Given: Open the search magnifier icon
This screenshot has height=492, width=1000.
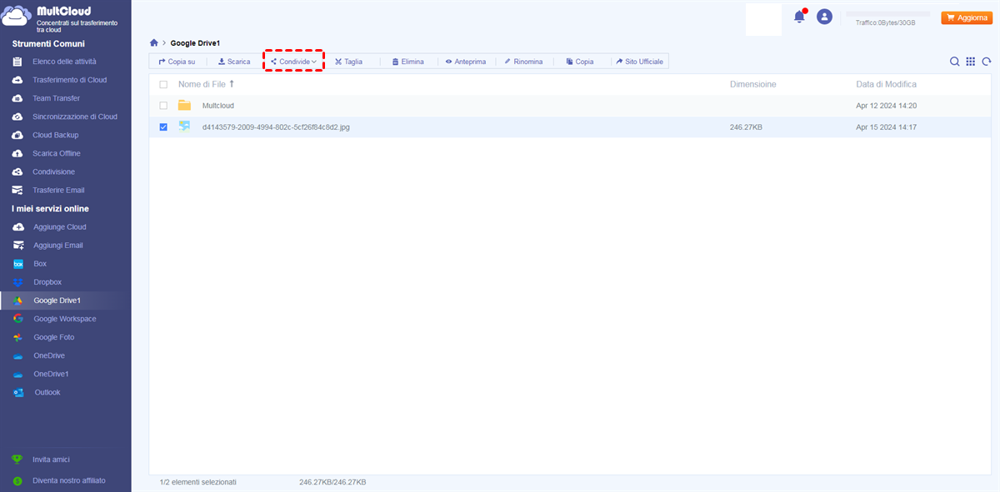Looking at the screenshot, I should click(x=955, y=62).
